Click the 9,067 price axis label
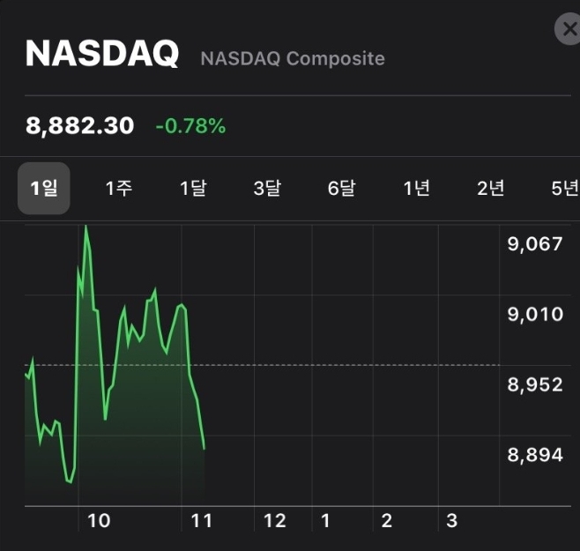 pyautogui.click(x=534, y=244)
